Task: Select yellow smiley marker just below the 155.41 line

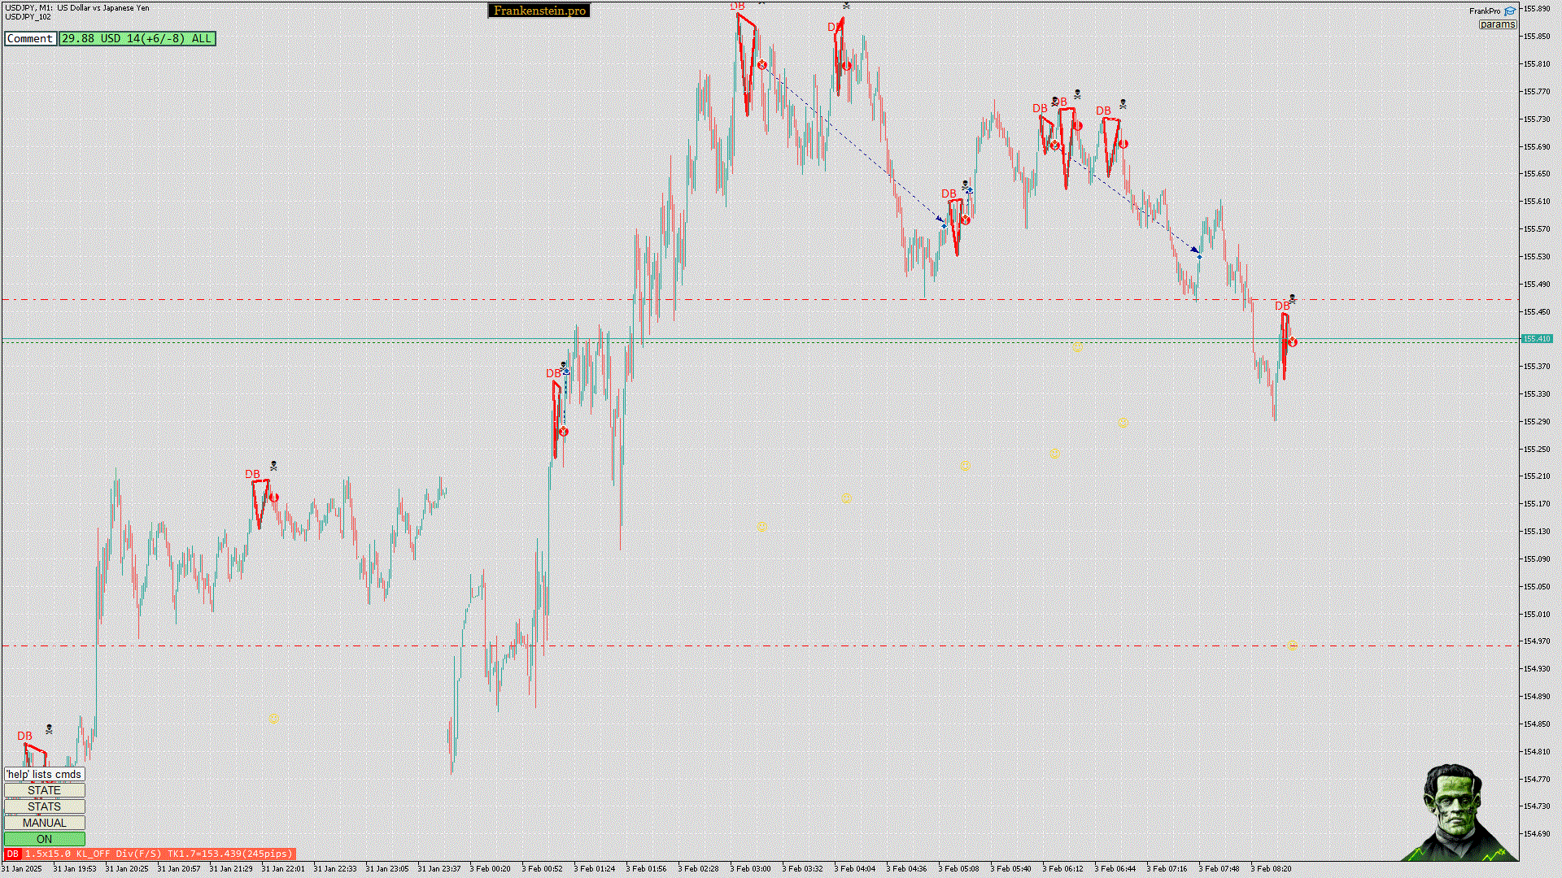Action: 1077,347
